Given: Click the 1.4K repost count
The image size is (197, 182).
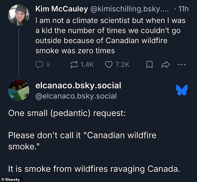Looking at the screenshot, I should 87,65.
